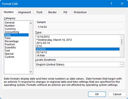This screenshot has width=128, height=99.
Task: Go to the Fill tab
Action: point(65,12)
